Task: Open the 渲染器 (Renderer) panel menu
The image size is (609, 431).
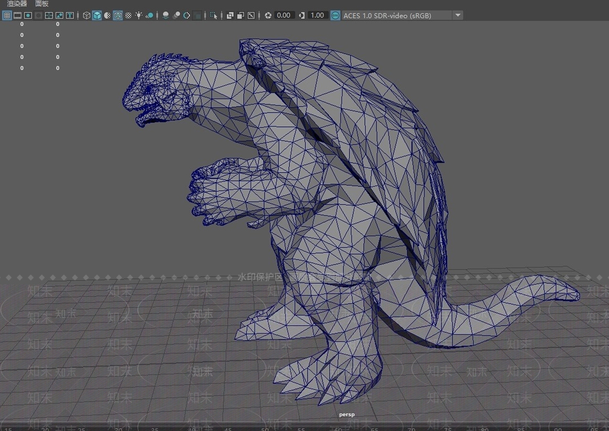Action: pyautogui.click(x=17, y=4)
